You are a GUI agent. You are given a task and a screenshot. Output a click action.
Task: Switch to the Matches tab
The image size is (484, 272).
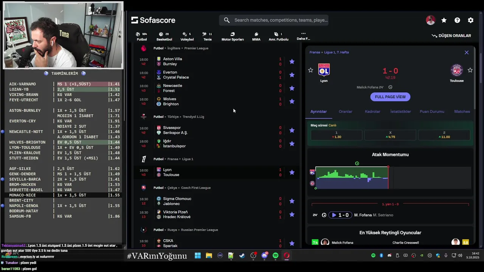[462, 111]
